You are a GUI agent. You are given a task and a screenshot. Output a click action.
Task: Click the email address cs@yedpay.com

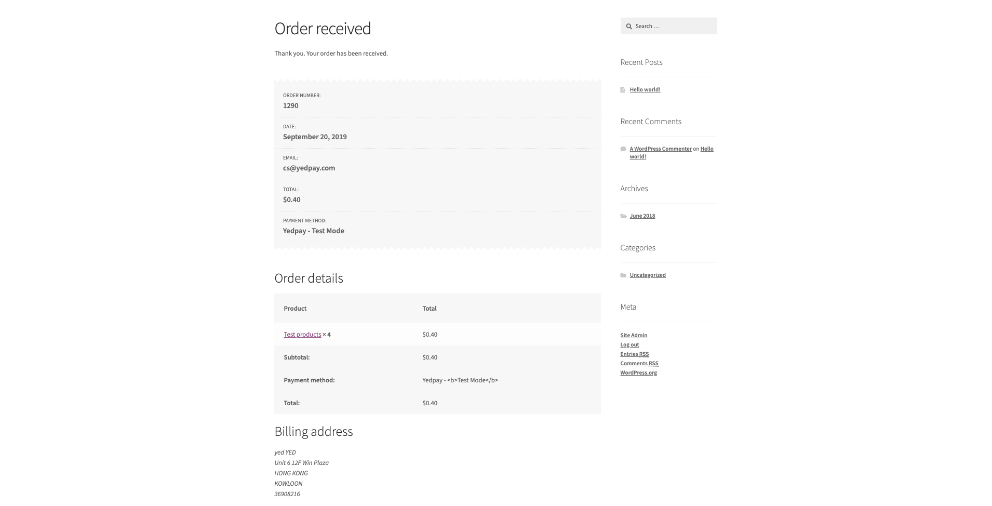[x=309, y=168]
